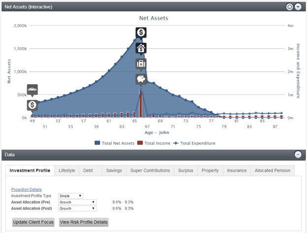Click the x-axis label 79
Viewport: 307px width, 233px height.
pos(224,127)
